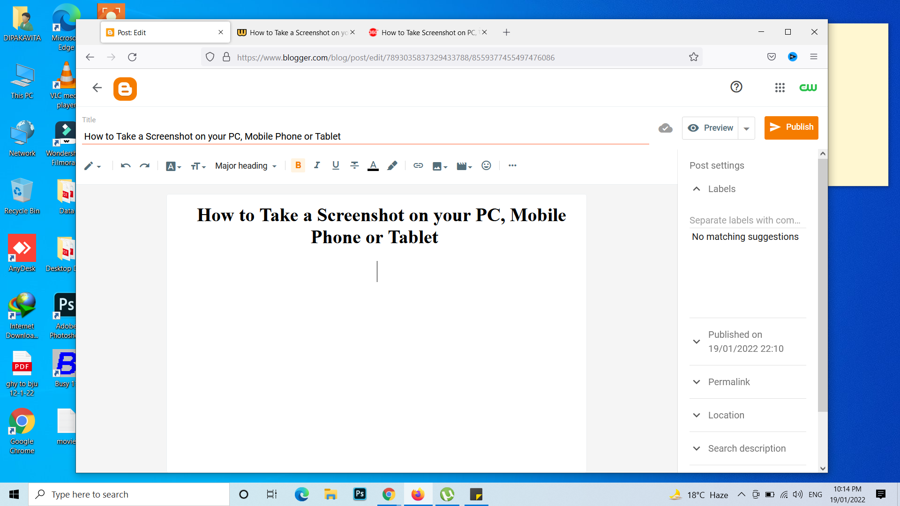Open the insert video dropdown

[x=464, y=166]
